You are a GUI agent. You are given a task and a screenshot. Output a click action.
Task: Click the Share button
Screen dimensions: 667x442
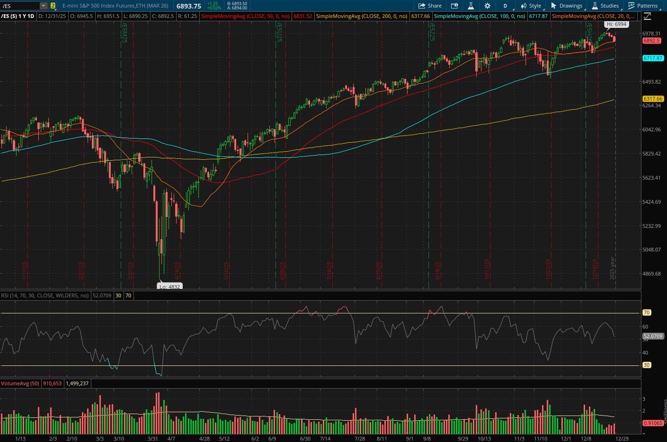tap(430, 6)
